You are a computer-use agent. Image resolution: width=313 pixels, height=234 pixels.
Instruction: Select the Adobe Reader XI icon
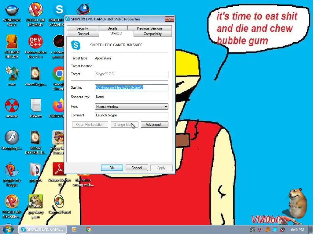(60, 174)
